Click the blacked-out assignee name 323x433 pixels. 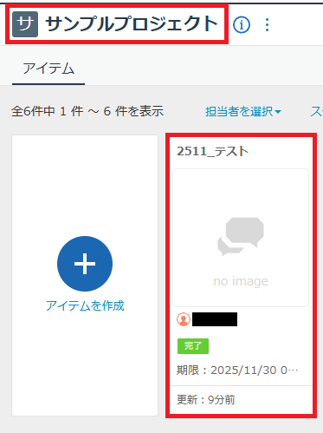(x=215, y=319)
